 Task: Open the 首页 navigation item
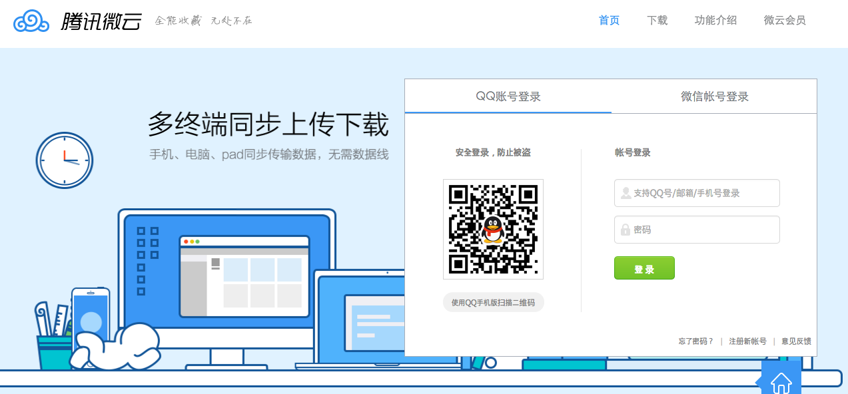tap(610, 20)
